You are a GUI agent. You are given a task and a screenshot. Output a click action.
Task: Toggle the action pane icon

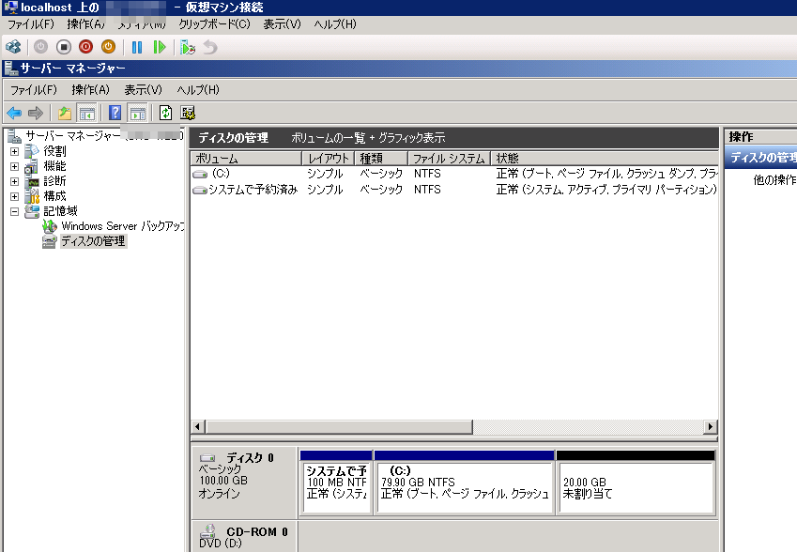point(138,113)
